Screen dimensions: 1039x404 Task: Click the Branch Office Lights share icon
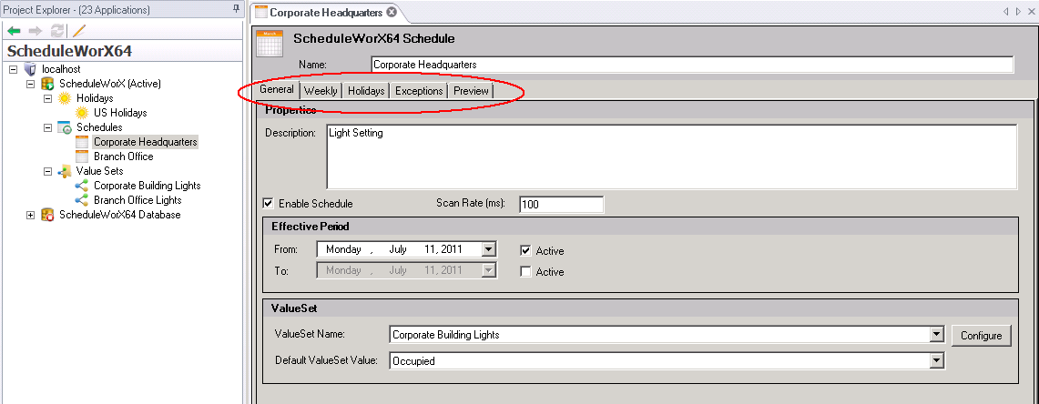[x=82, y=200]
